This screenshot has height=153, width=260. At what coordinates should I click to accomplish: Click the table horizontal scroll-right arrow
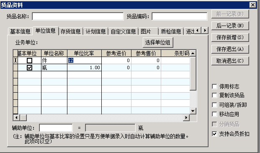click(x=186, y=118)
